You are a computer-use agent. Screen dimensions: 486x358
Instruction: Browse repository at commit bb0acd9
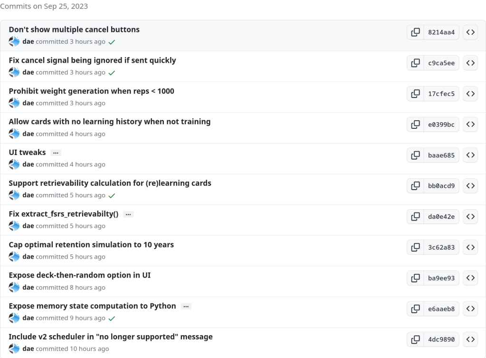[x=470, y=186]
